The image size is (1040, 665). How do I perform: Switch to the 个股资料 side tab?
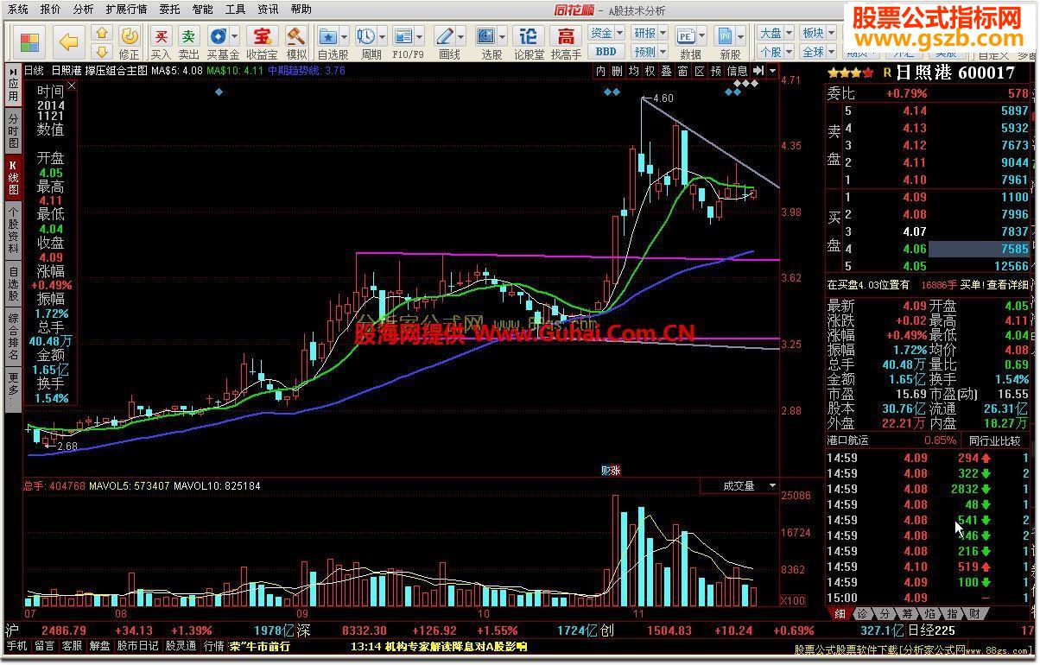coord(14,230)
